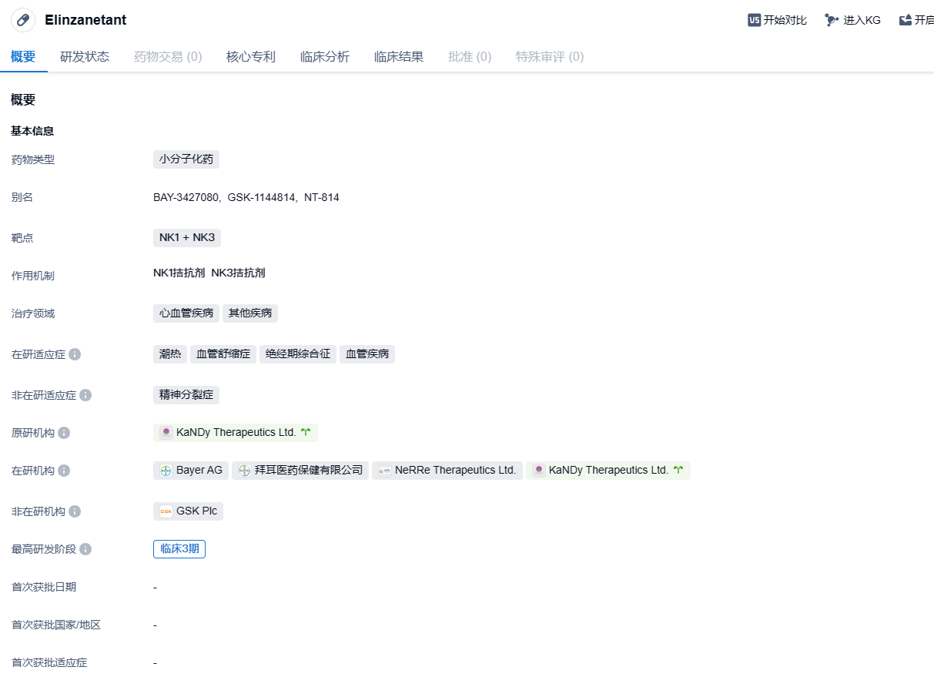
Task: Click the 开始对比 compare icon
Action: 754,20
